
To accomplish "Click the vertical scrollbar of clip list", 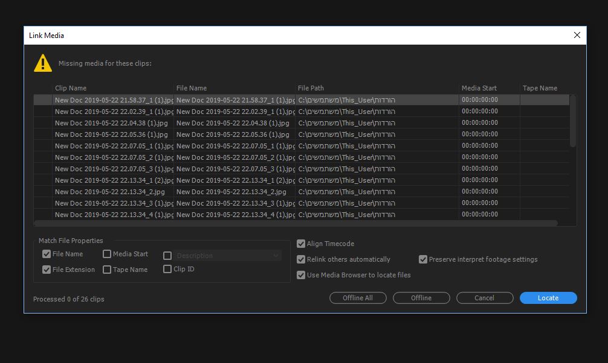I will coord(573,121).
